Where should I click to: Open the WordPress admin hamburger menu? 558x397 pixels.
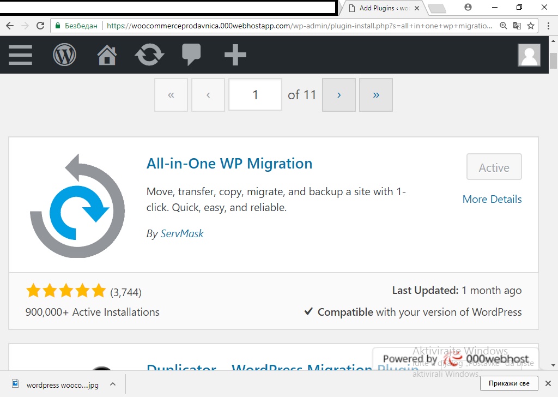pyautogui.click(x=20, y=55)
